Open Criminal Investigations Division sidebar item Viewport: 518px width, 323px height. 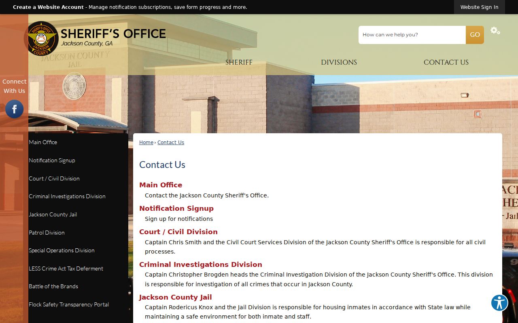tap(67, 196)
